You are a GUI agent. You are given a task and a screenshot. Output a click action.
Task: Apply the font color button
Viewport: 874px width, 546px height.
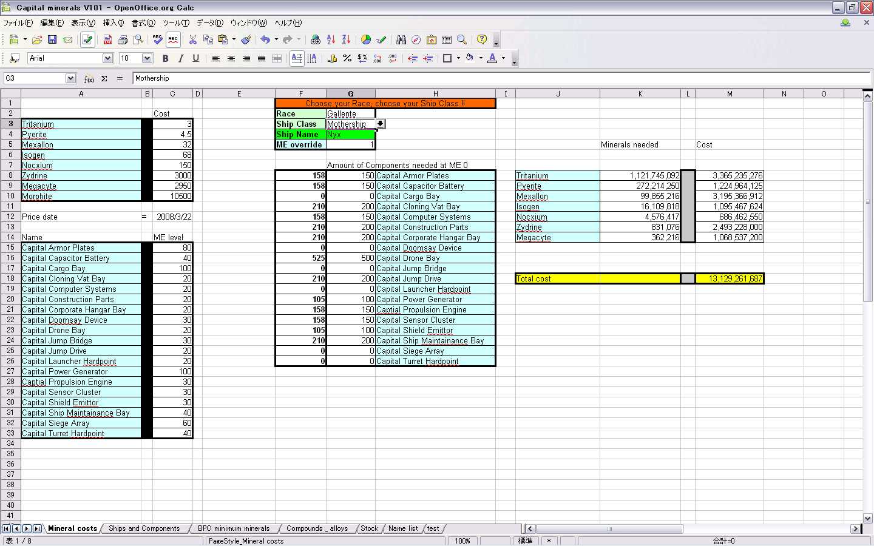(492, 58)
